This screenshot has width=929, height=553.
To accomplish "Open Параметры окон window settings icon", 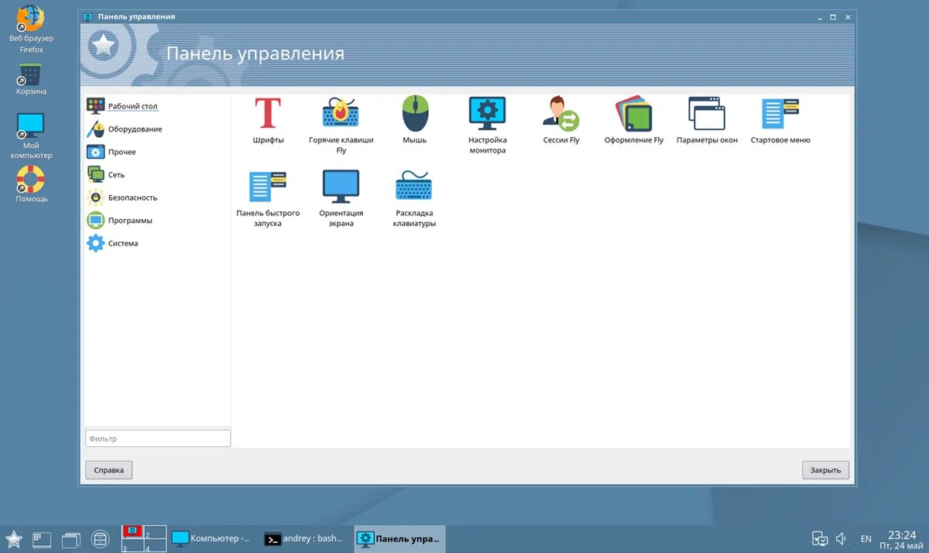I will [707, 113].
